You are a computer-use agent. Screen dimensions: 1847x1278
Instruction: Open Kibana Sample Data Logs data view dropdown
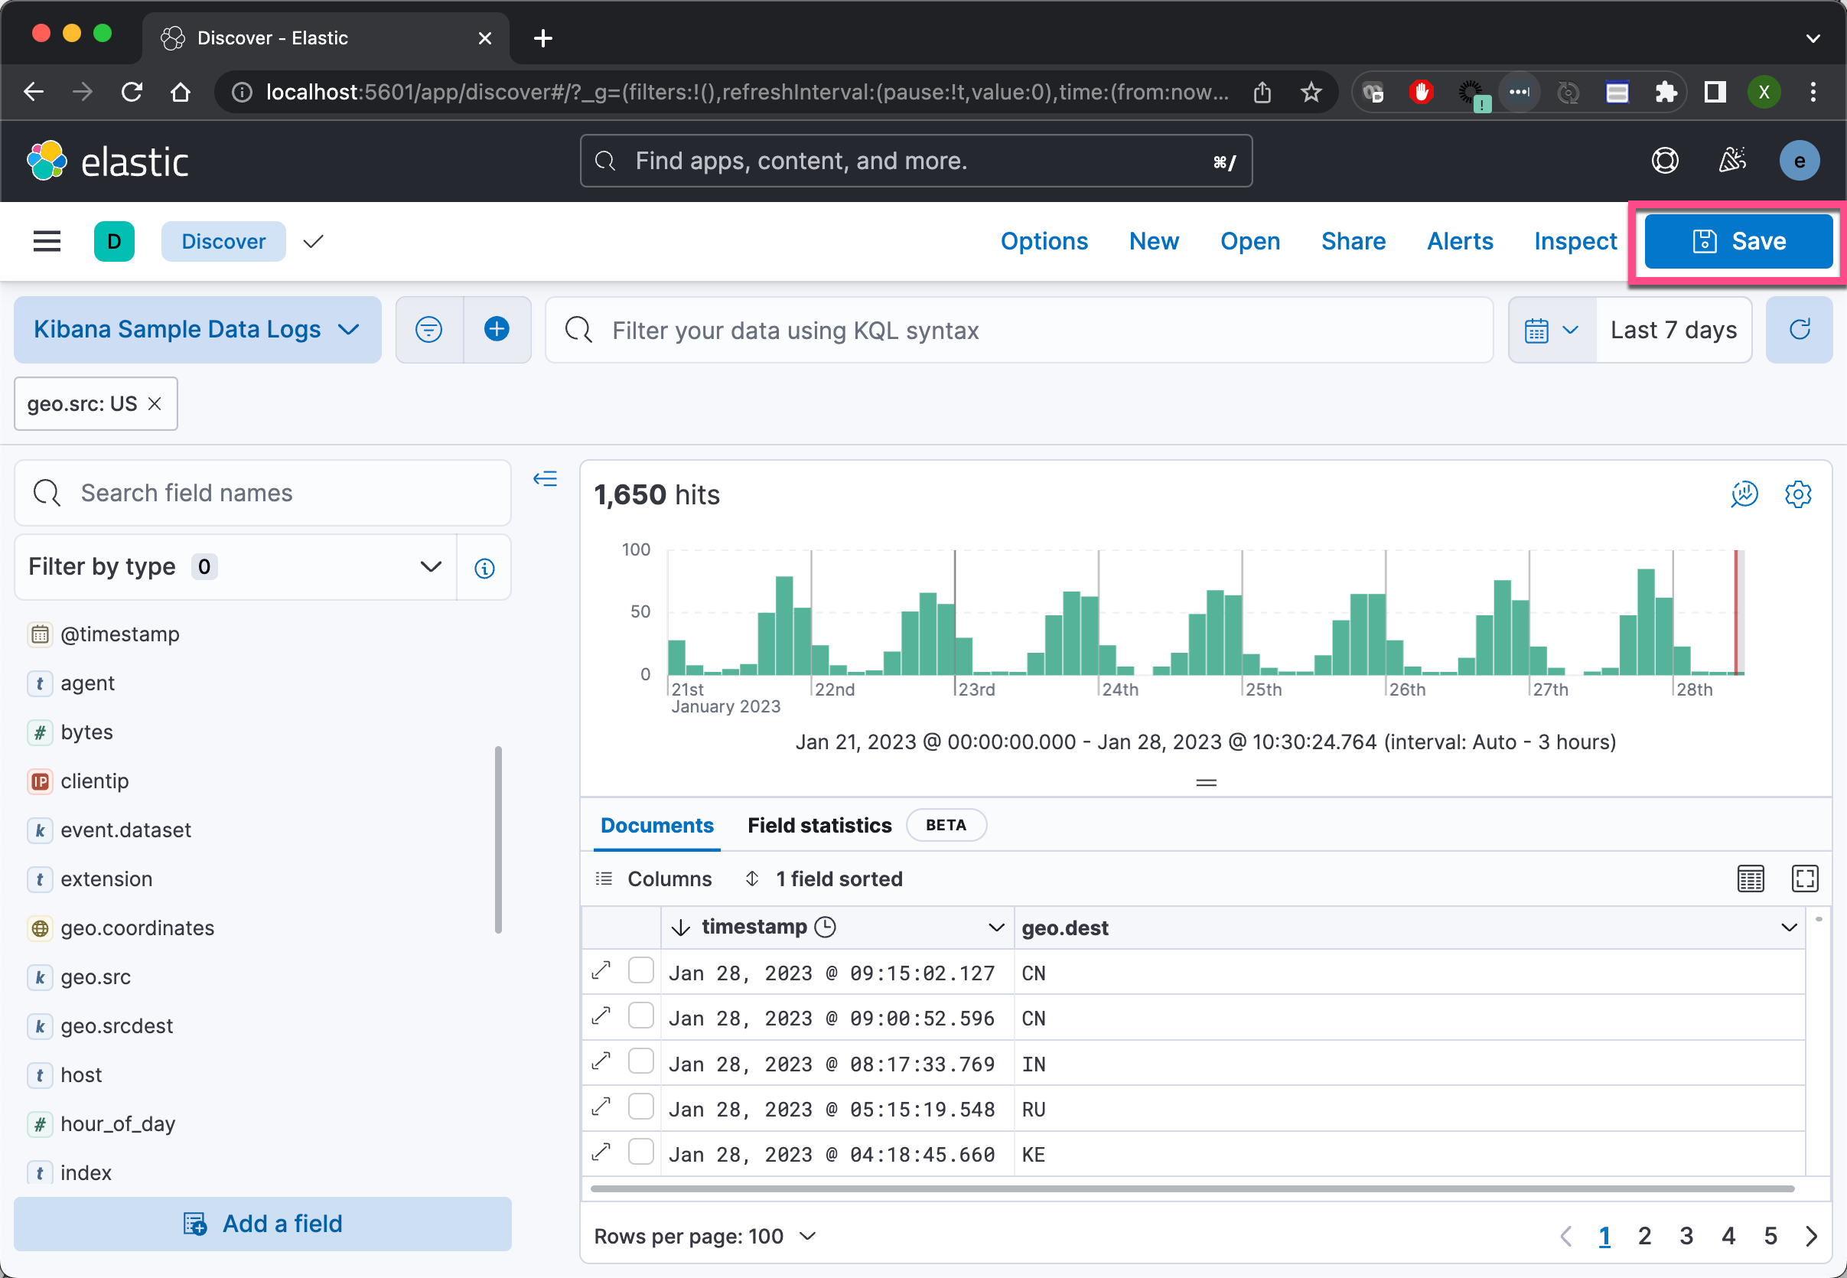click(x=197, y=329)
